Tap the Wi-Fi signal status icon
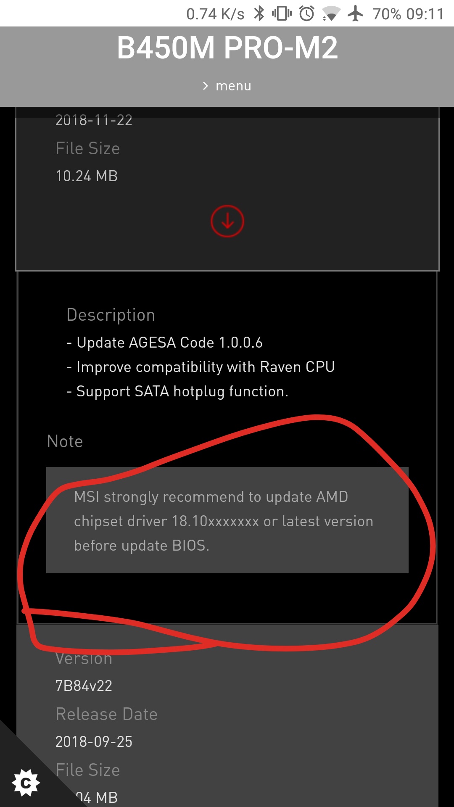The width and height of the screenshot is (454, 807). click(332, 14)
